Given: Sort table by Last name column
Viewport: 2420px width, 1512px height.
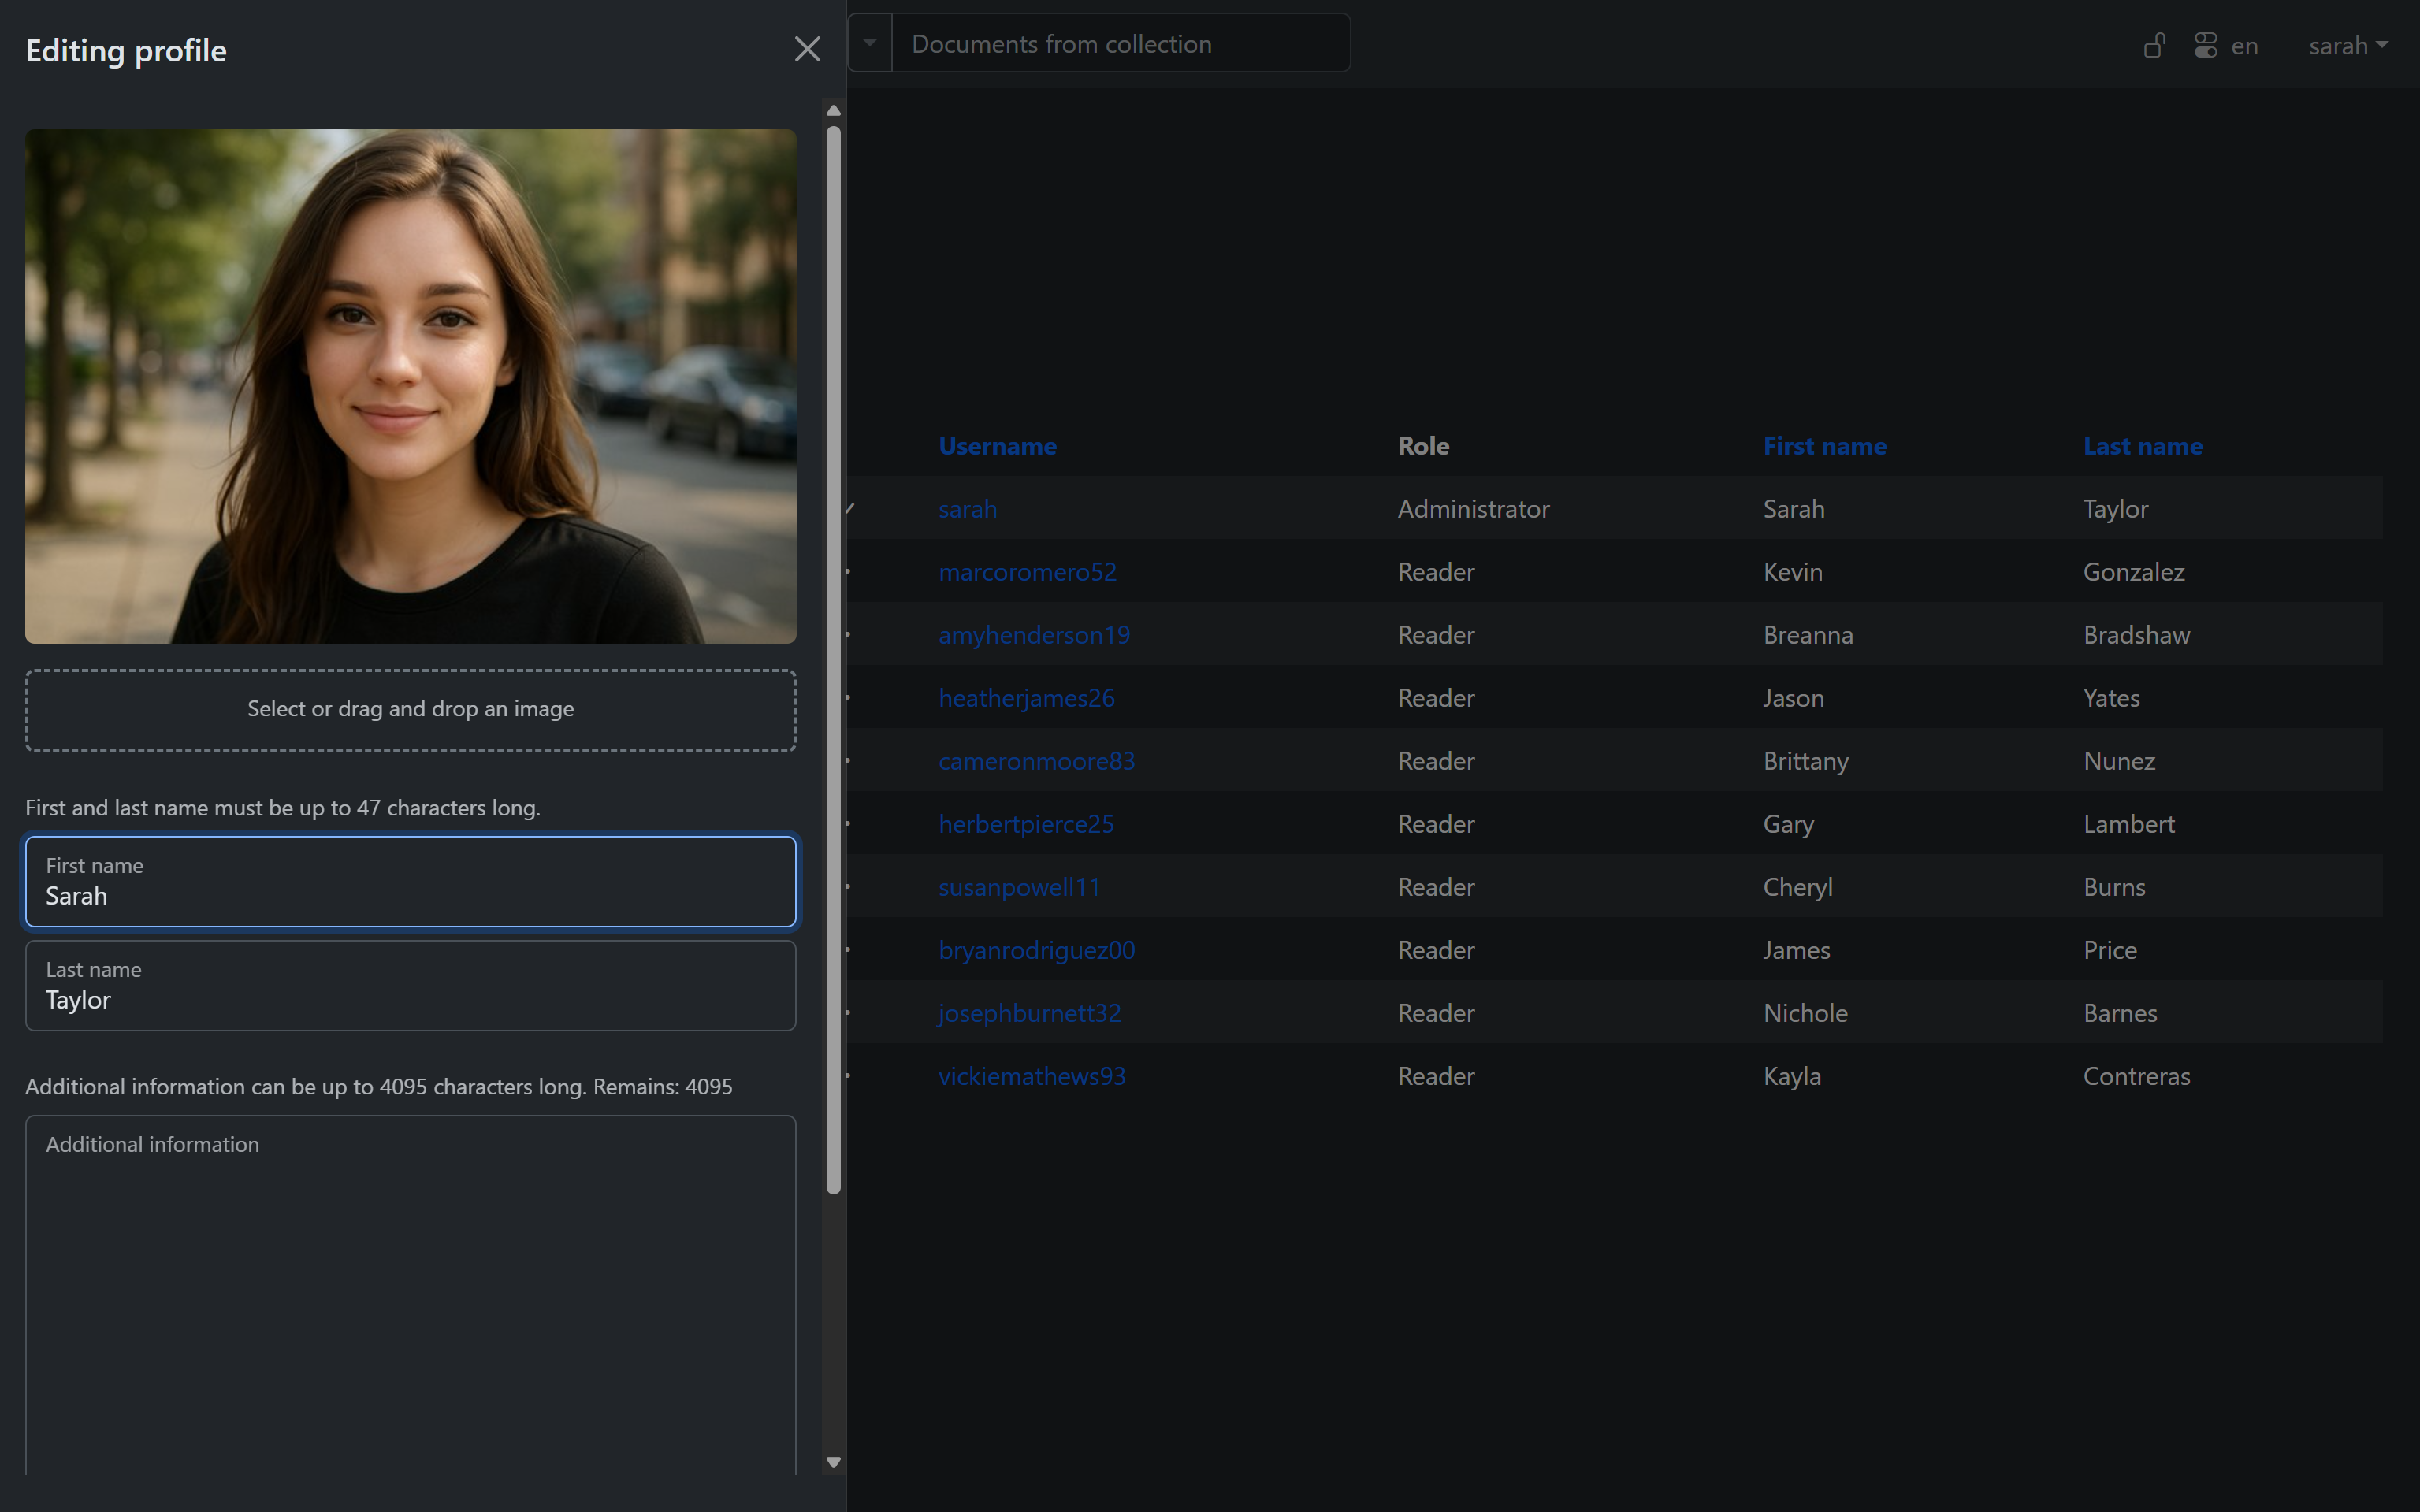Looking at the screenshot, I should pyautogui.click(x=2142, y=446).
